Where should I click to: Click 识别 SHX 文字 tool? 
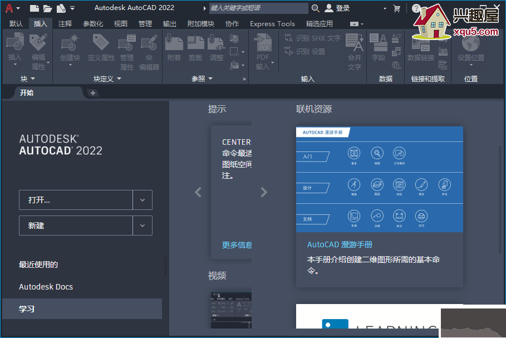point(312,38)
